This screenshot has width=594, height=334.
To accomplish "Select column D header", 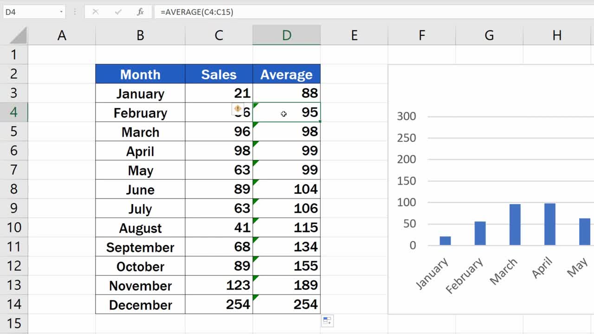I will point(286,35).
